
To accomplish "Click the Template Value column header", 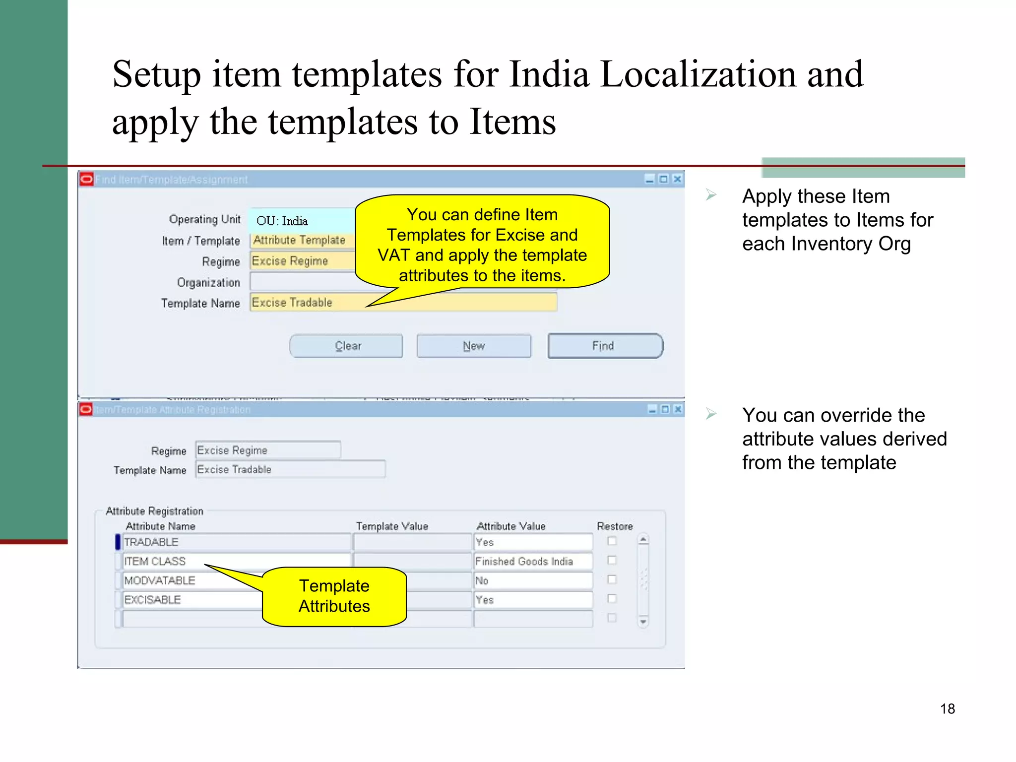I will coord(392,526).
